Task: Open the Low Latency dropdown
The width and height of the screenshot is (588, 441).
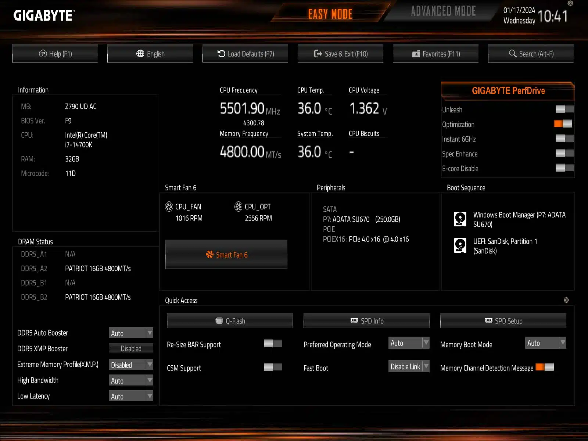Action: click(131, 396)
